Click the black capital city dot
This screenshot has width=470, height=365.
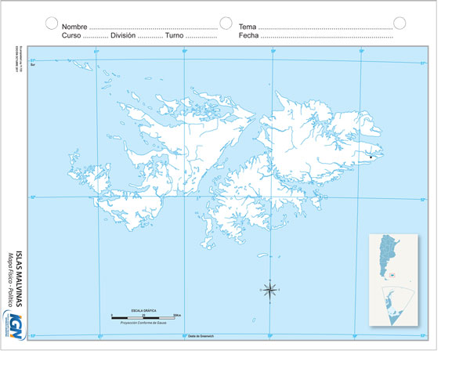click(371, 157)
